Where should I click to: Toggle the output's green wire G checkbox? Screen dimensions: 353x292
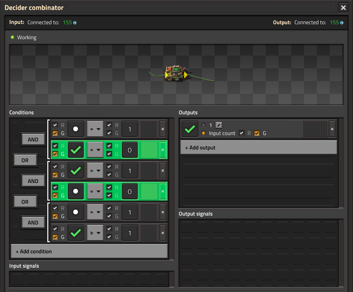click(257, 133)
